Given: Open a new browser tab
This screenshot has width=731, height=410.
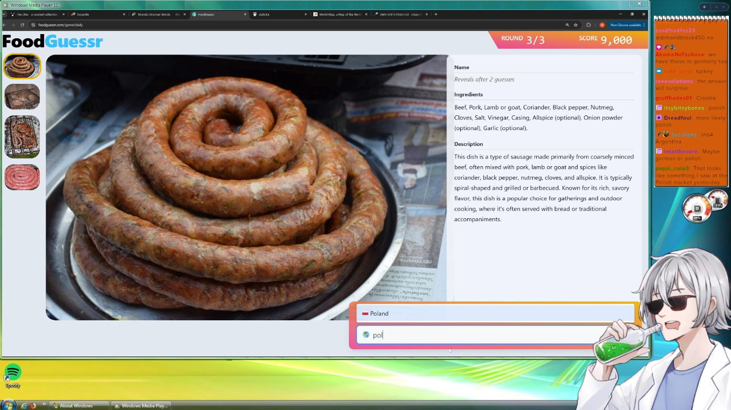Looking at the screenshot, I should [436, 14].
